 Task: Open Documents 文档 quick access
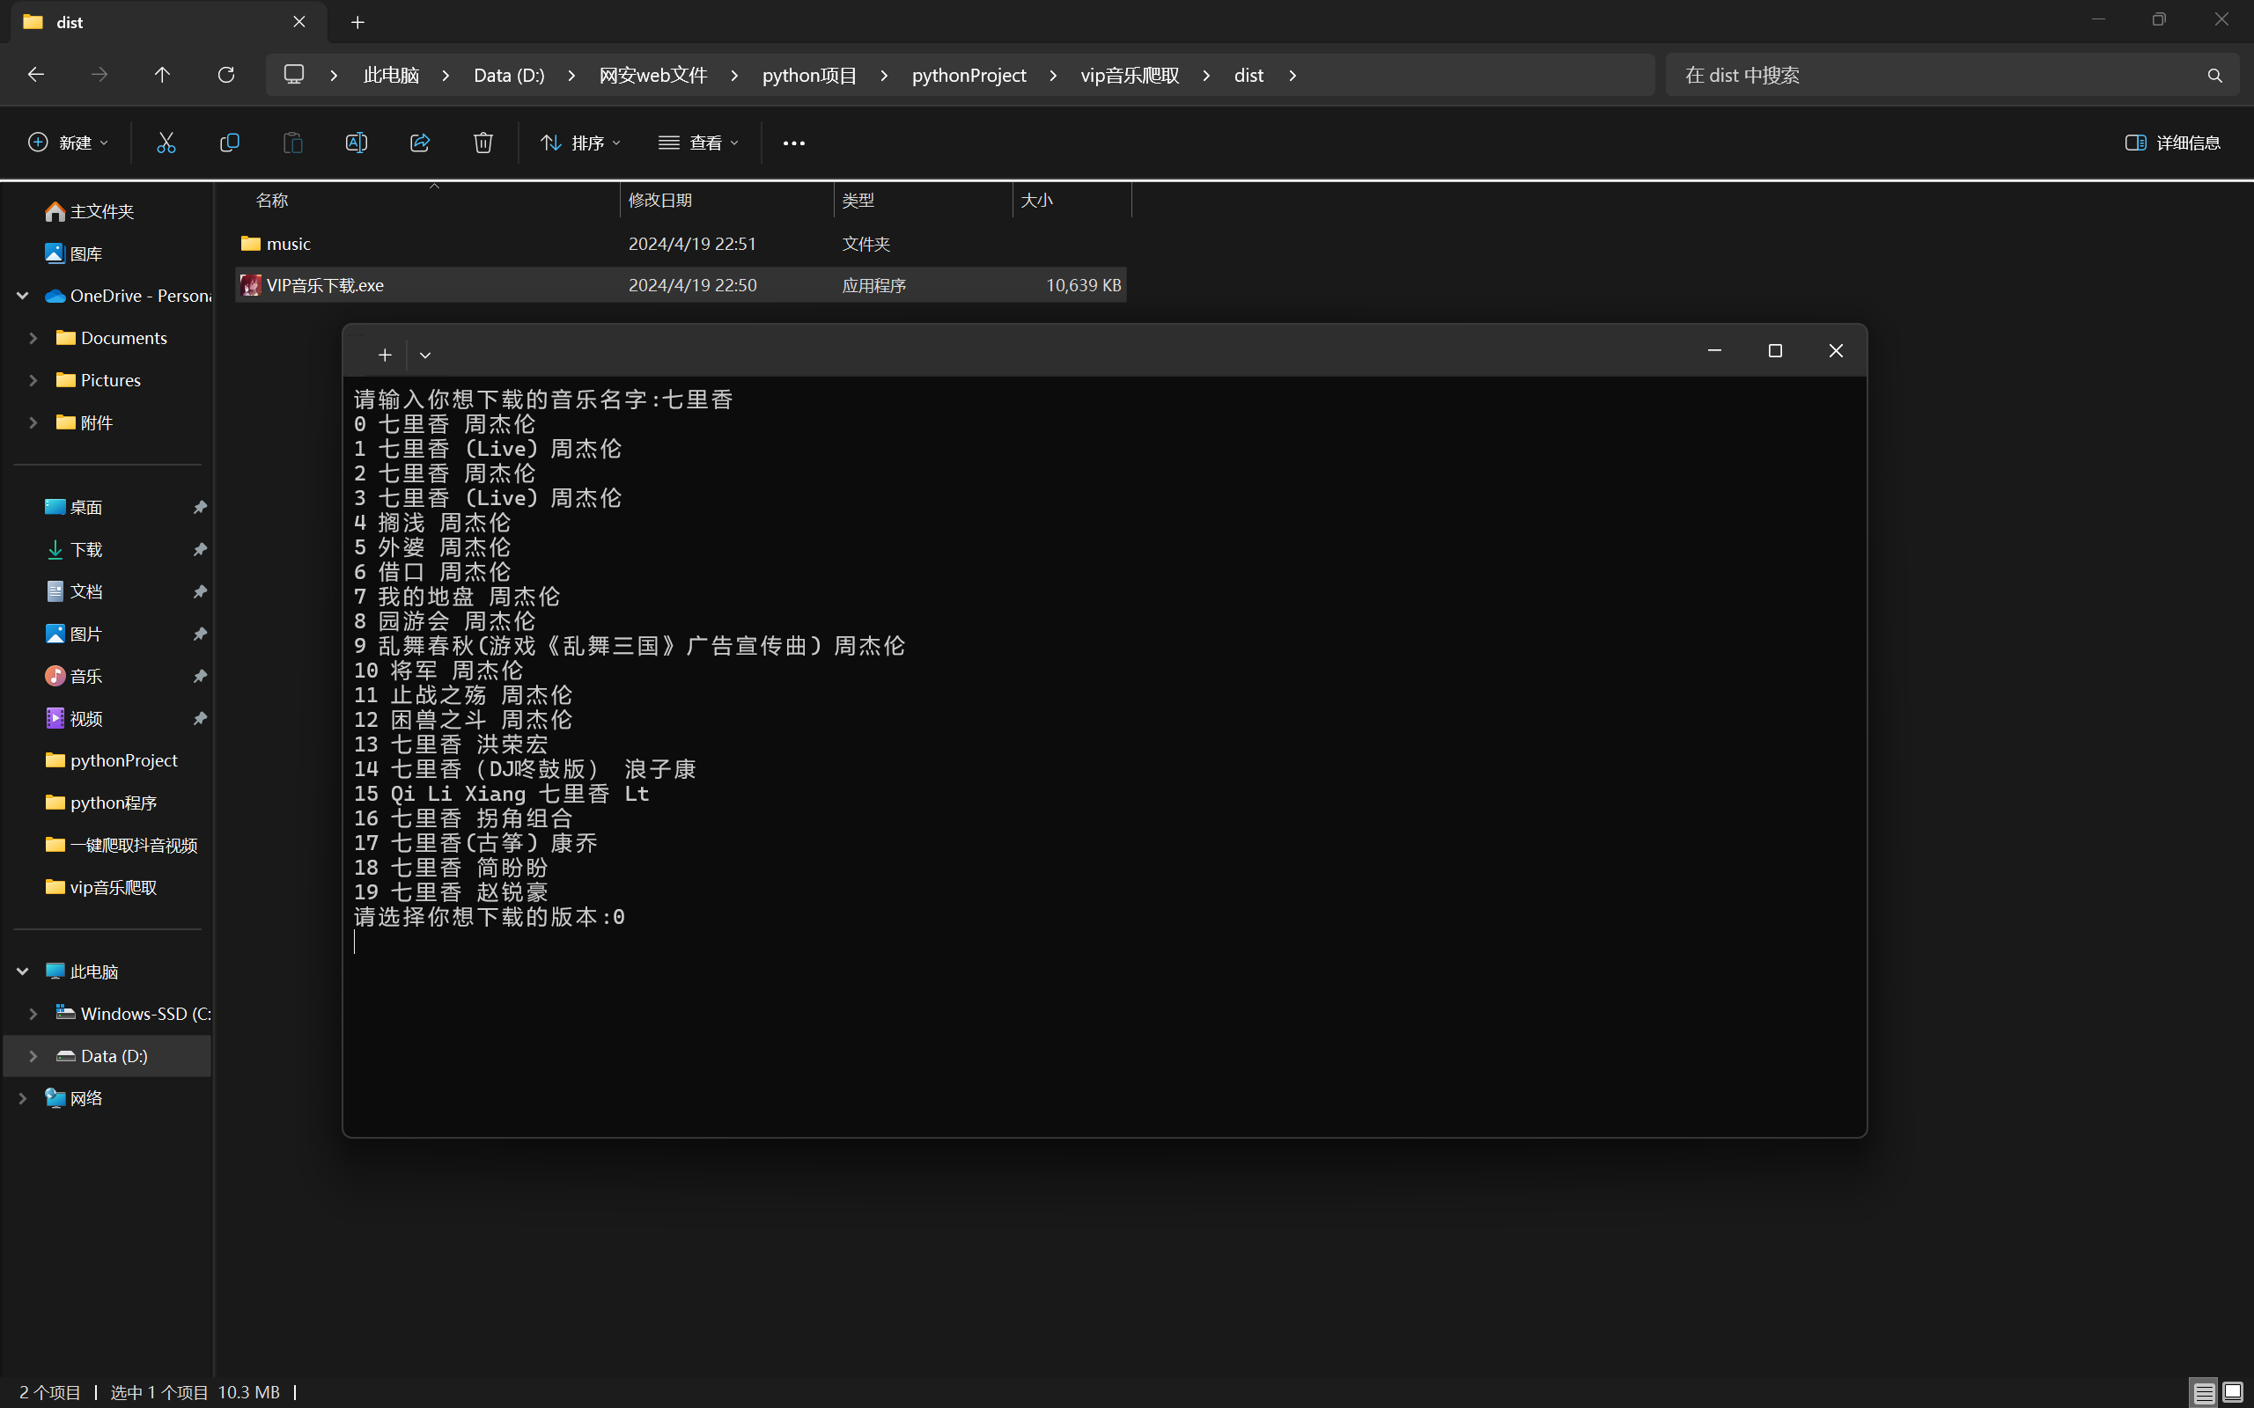[74, 591]
